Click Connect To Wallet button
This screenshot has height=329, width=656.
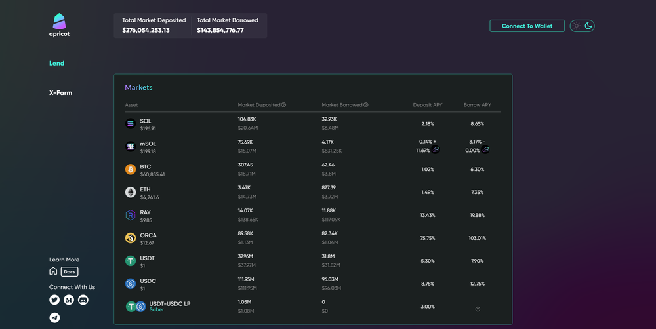tap(527, 26)
